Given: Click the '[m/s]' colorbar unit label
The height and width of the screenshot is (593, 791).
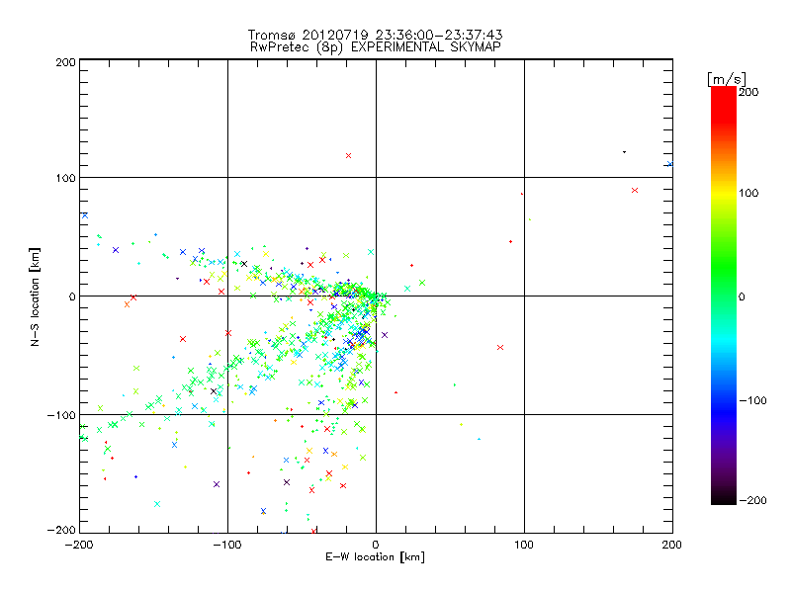Looking at the screenshot, I should point(727,79).
